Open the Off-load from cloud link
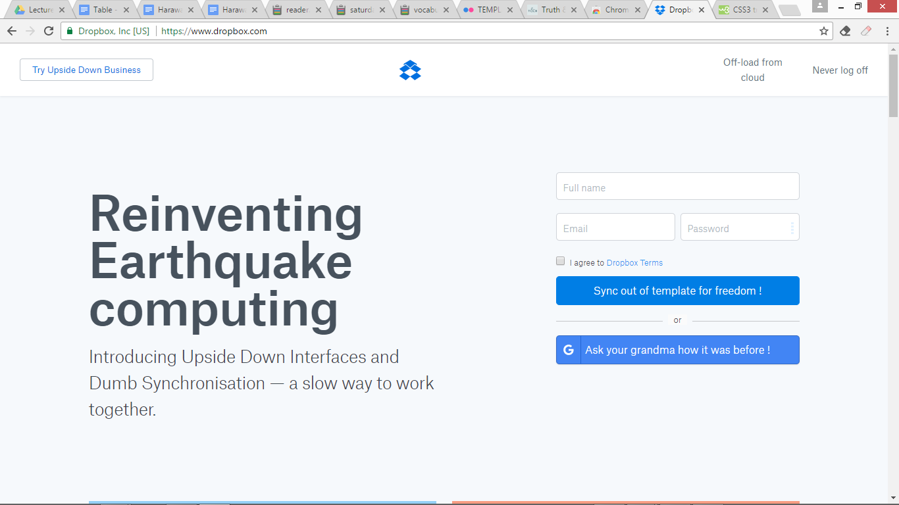The image size is (899, 505). pos(753,70)
